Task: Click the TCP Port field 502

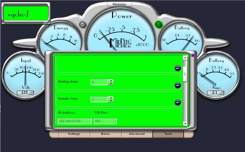Action: [x=105, y=121]
